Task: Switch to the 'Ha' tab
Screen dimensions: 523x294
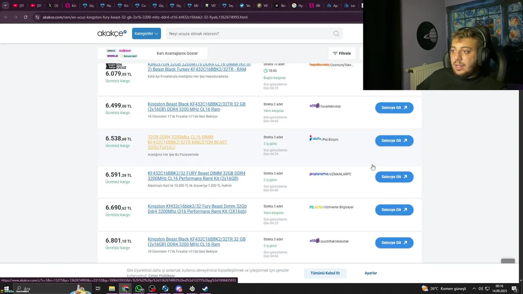Action: (105, 6)
